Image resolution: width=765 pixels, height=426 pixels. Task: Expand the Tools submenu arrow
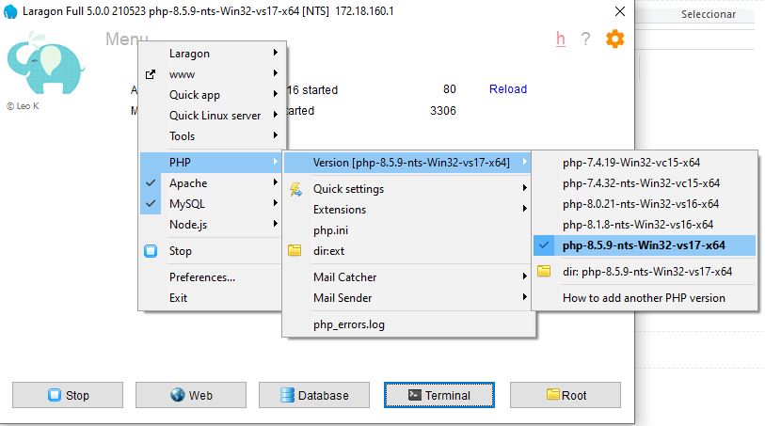tap(275, 135)
